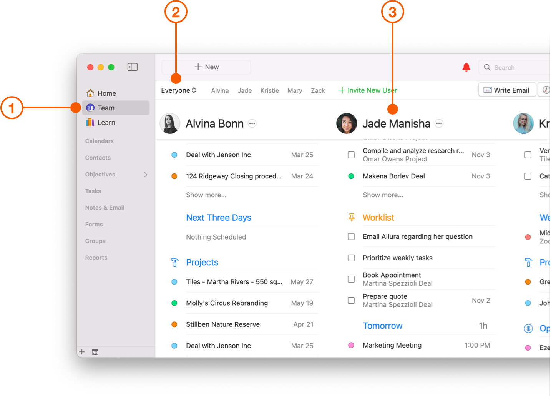This screenshot has height=396, width=551.
Task: Open the Everyone filter dropdown
Action: (x=178, y=90)
